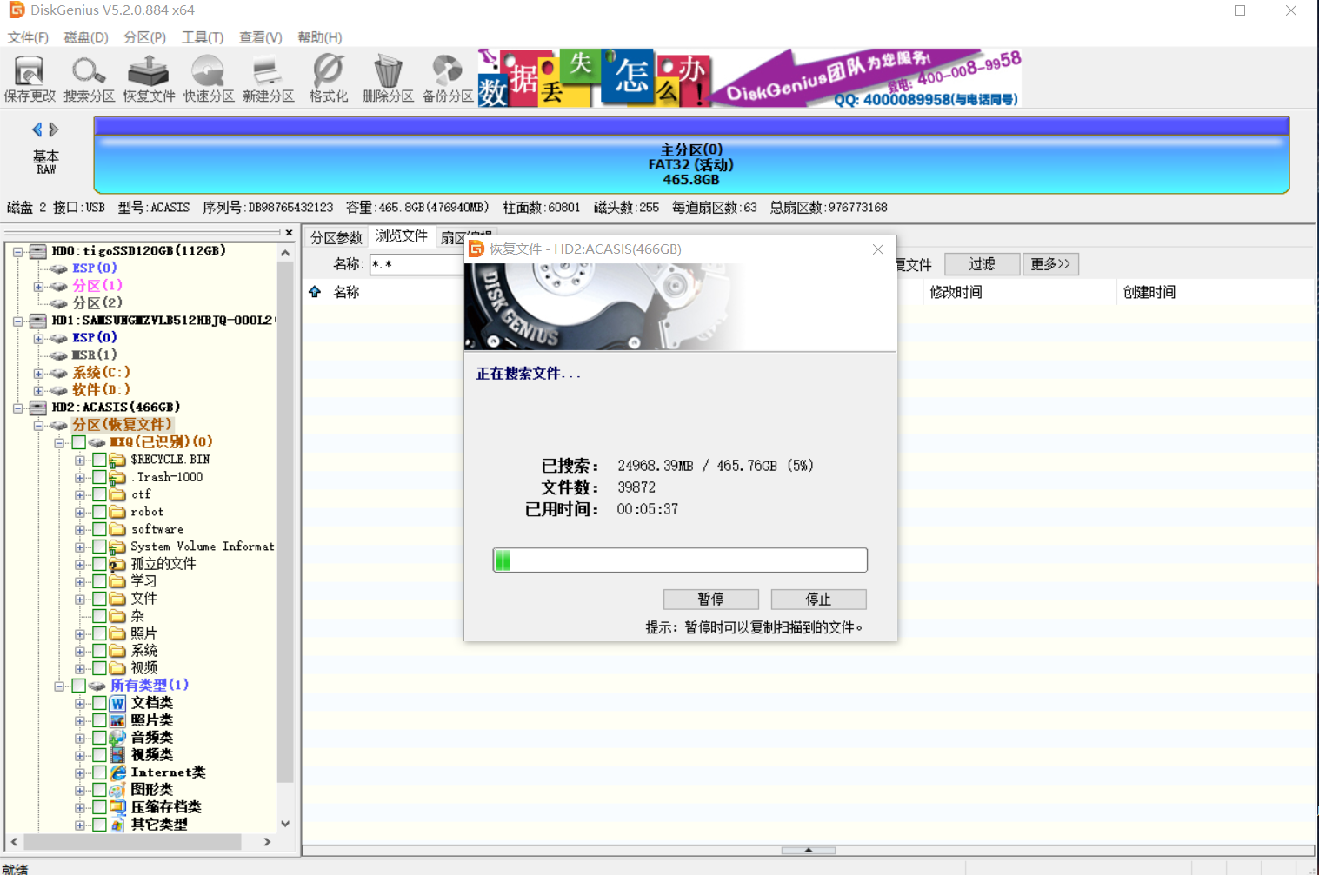Check the ctf folder checkbox

coord(99,494)
